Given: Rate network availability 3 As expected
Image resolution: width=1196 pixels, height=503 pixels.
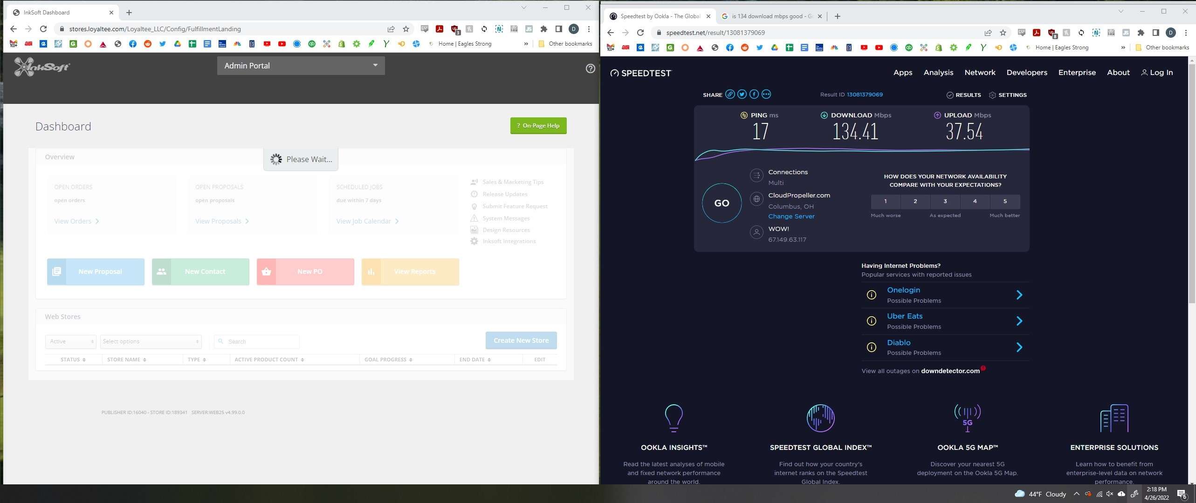Looking at the screenshot, I should click(x=945, y=201).
